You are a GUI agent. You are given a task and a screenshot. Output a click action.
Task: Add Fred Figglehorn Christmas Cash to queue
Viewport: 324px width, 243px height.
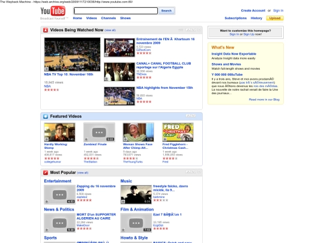(x=165, y=139)
